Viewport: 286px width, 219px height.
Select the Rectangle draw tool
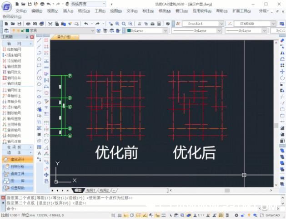tap(39, 65)
